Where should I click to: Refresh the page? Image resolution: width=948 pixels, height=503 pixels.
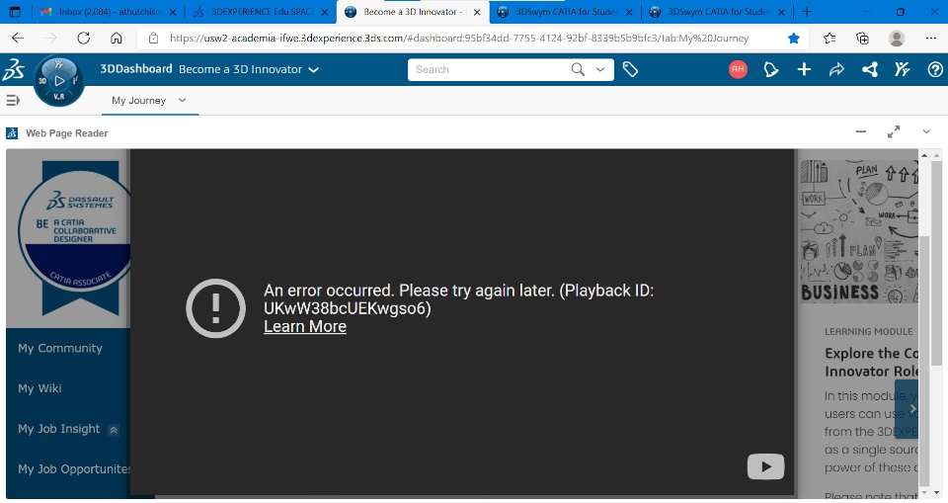(x=83, y=39)
